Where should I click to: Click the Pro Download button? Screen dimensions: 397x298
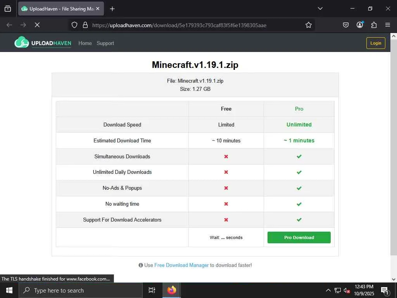tap(299, 237)
